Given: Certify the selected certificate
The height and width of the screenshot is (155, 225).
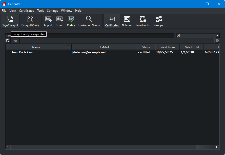Looking at the screenshot, I should pyautogui.click(x=71, y=21).
